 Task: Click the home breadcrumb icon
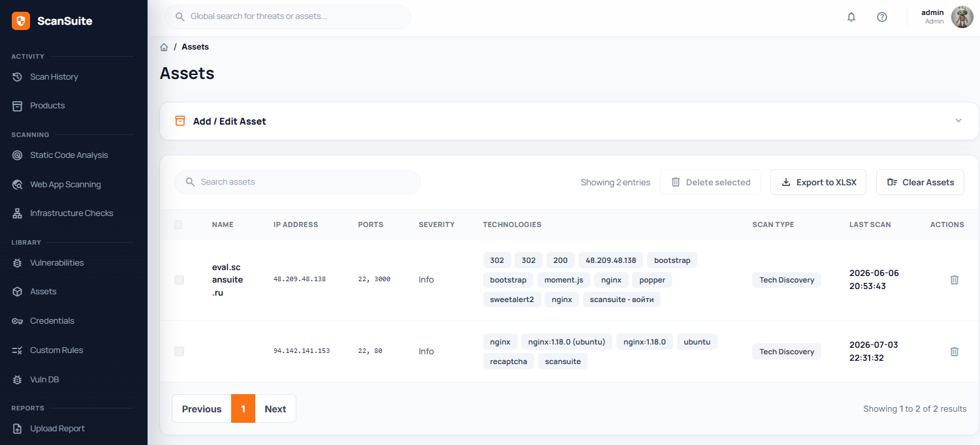click(x=164, y=47)
